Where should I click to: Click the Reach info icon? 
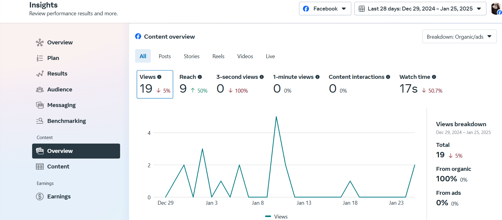[200, 77]
